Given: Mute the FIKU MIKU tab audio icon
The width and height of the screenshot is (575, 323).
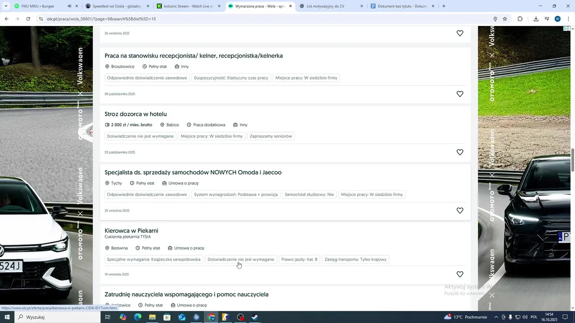Looking at the screenshot, I should pos(69,6).
